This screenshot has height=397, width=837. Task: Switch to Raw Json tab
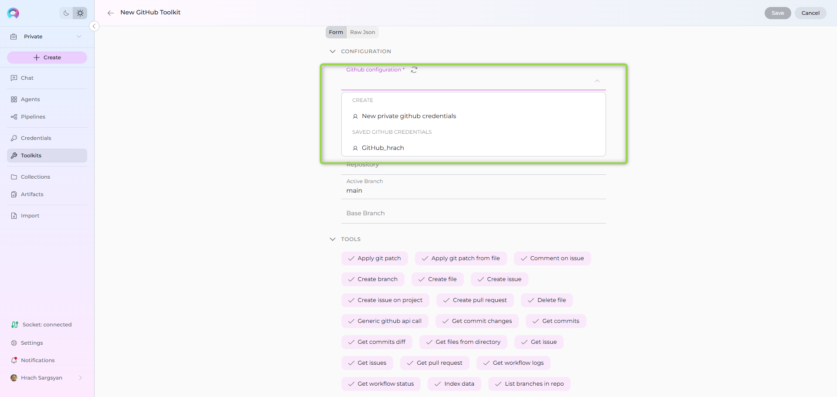click(x=362, y=32)
